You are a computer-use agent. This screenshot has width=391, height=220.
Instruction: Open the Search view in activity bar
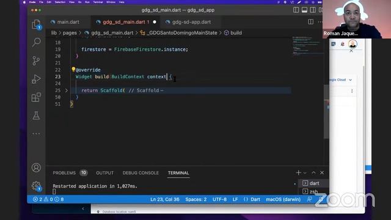36,42
